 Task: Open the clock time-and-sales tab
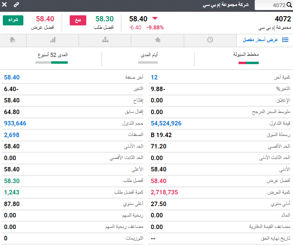click(210, 40)
